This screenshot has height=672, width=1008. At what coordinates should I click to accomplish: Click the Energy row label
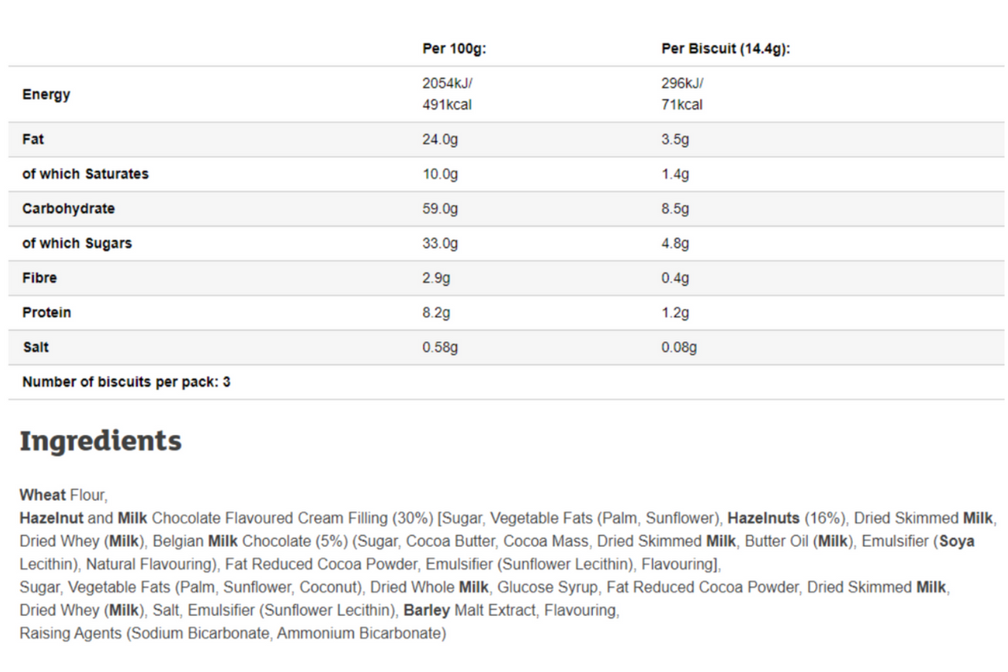46,95
